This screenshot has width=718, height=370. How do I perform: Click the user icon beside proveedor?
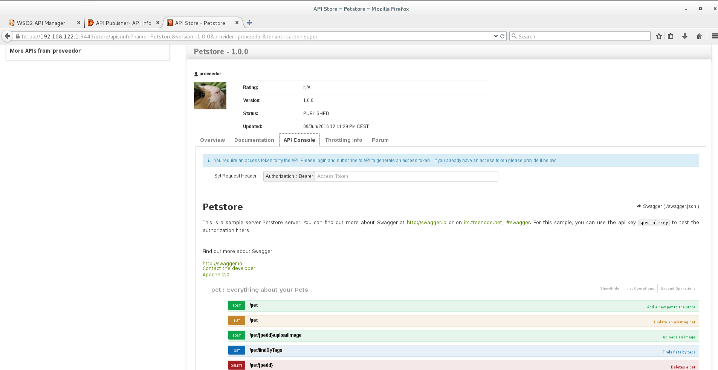tap(196, 74)
